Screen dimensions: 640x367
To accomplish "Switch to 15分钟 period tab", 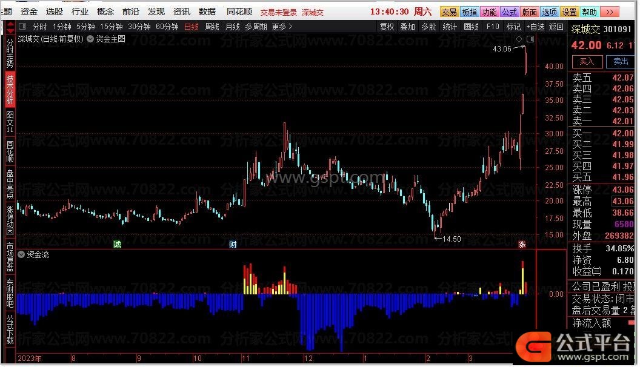I will click(x=112, y=27).
